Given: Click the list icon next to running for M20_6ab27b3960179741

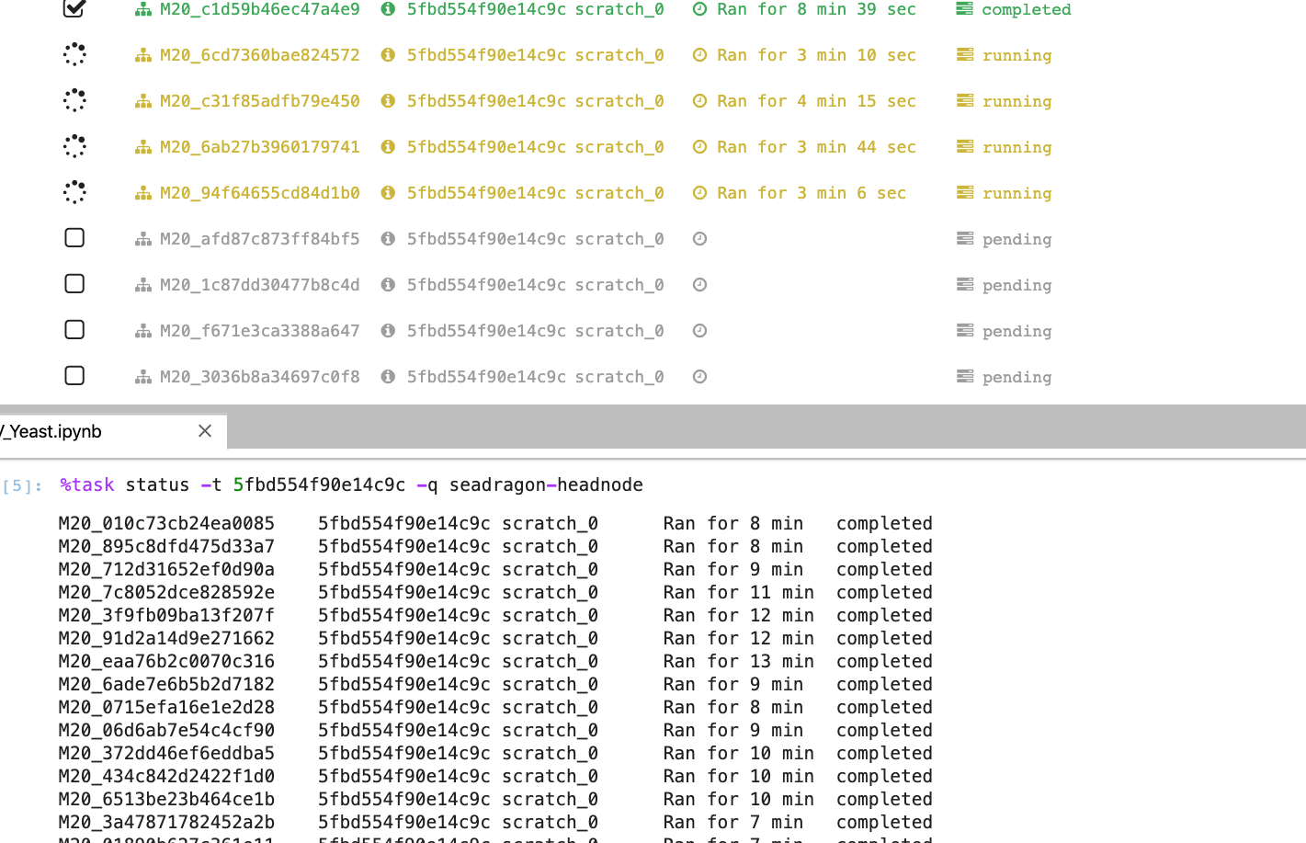Looking at the screenshot, I should pyautogui.click(x=964, y=147).
